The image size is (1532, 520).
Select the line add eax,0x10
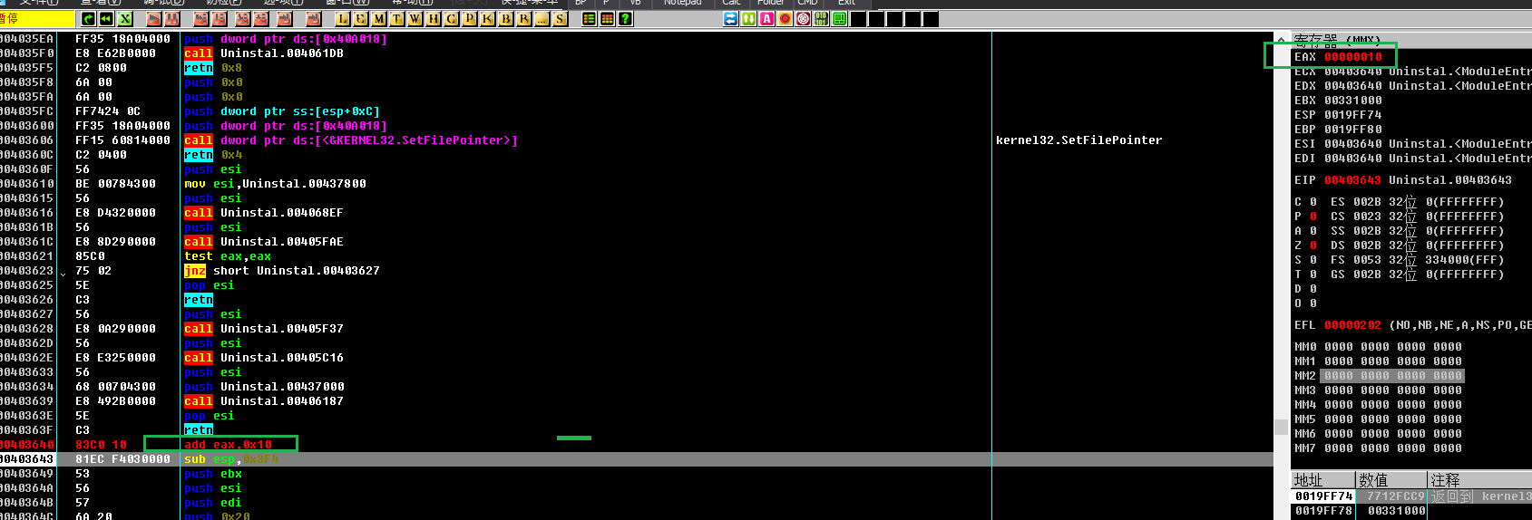pyautogui.click(x=228, y=445)
